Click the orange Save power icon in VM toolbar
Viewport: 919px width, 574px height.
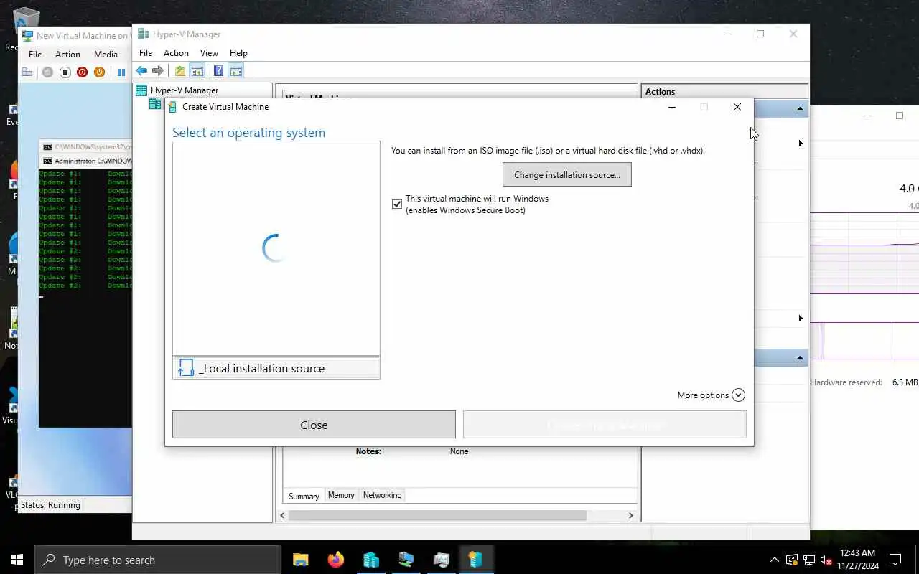[x=99, y=72]
